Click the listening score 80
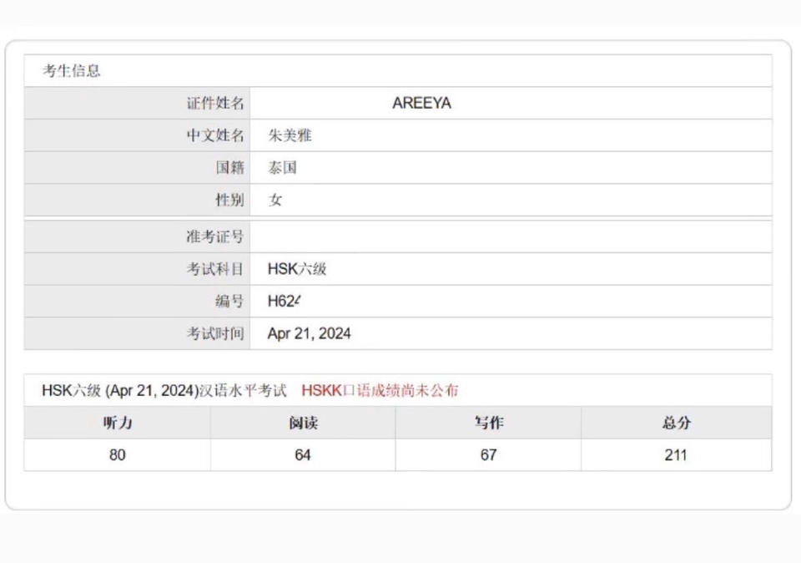 click(x=117, y=455)
